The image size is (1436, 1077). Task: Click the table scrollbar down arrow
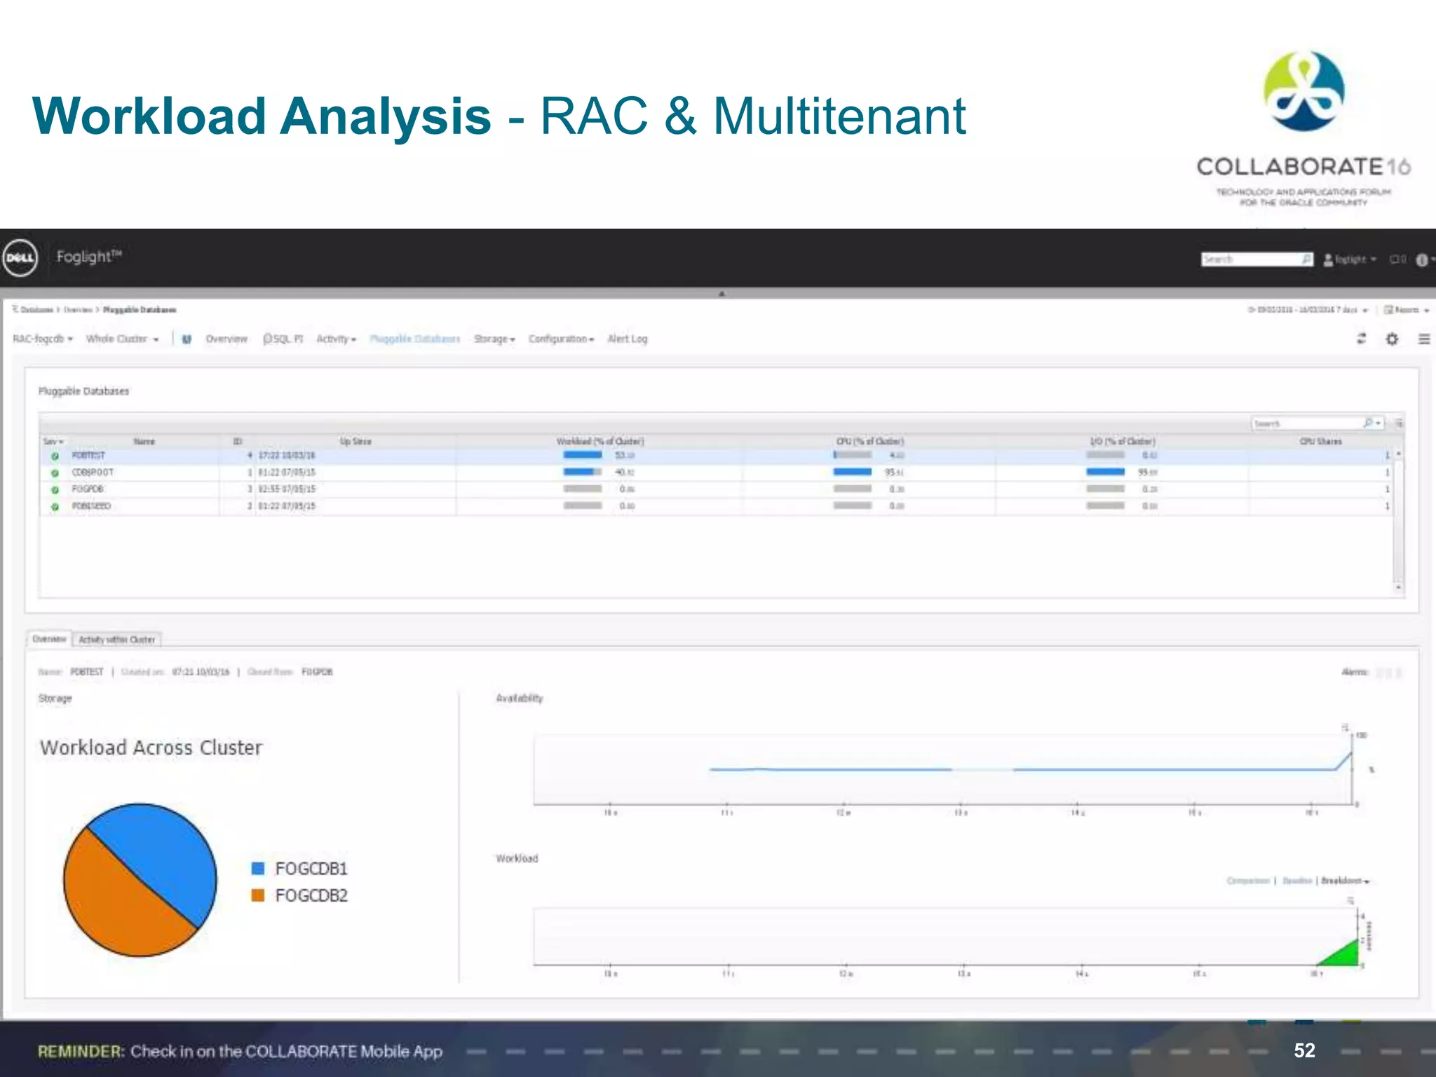[1398, 587]
